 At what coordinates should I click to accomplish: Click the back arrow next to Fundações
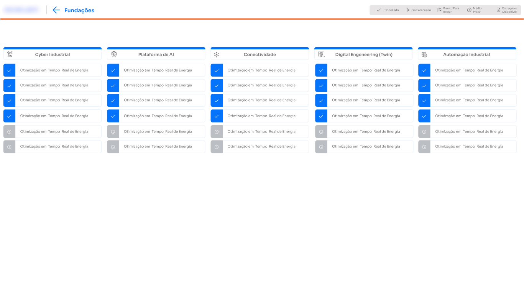tap(56, 10)
